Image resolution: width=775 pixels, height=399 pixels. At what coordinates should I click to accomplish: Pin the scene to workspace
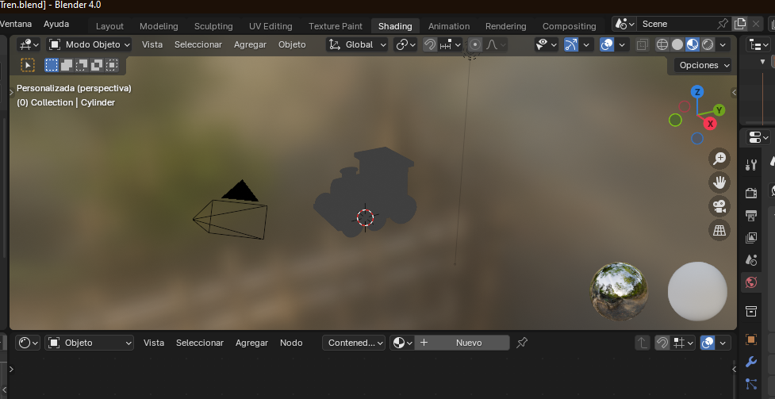point(723,24)
